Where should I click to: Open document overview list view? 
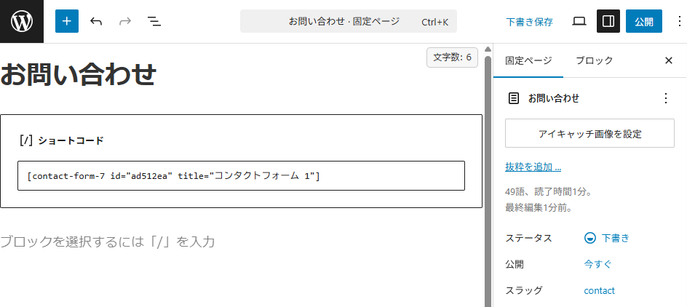[154, 21]
